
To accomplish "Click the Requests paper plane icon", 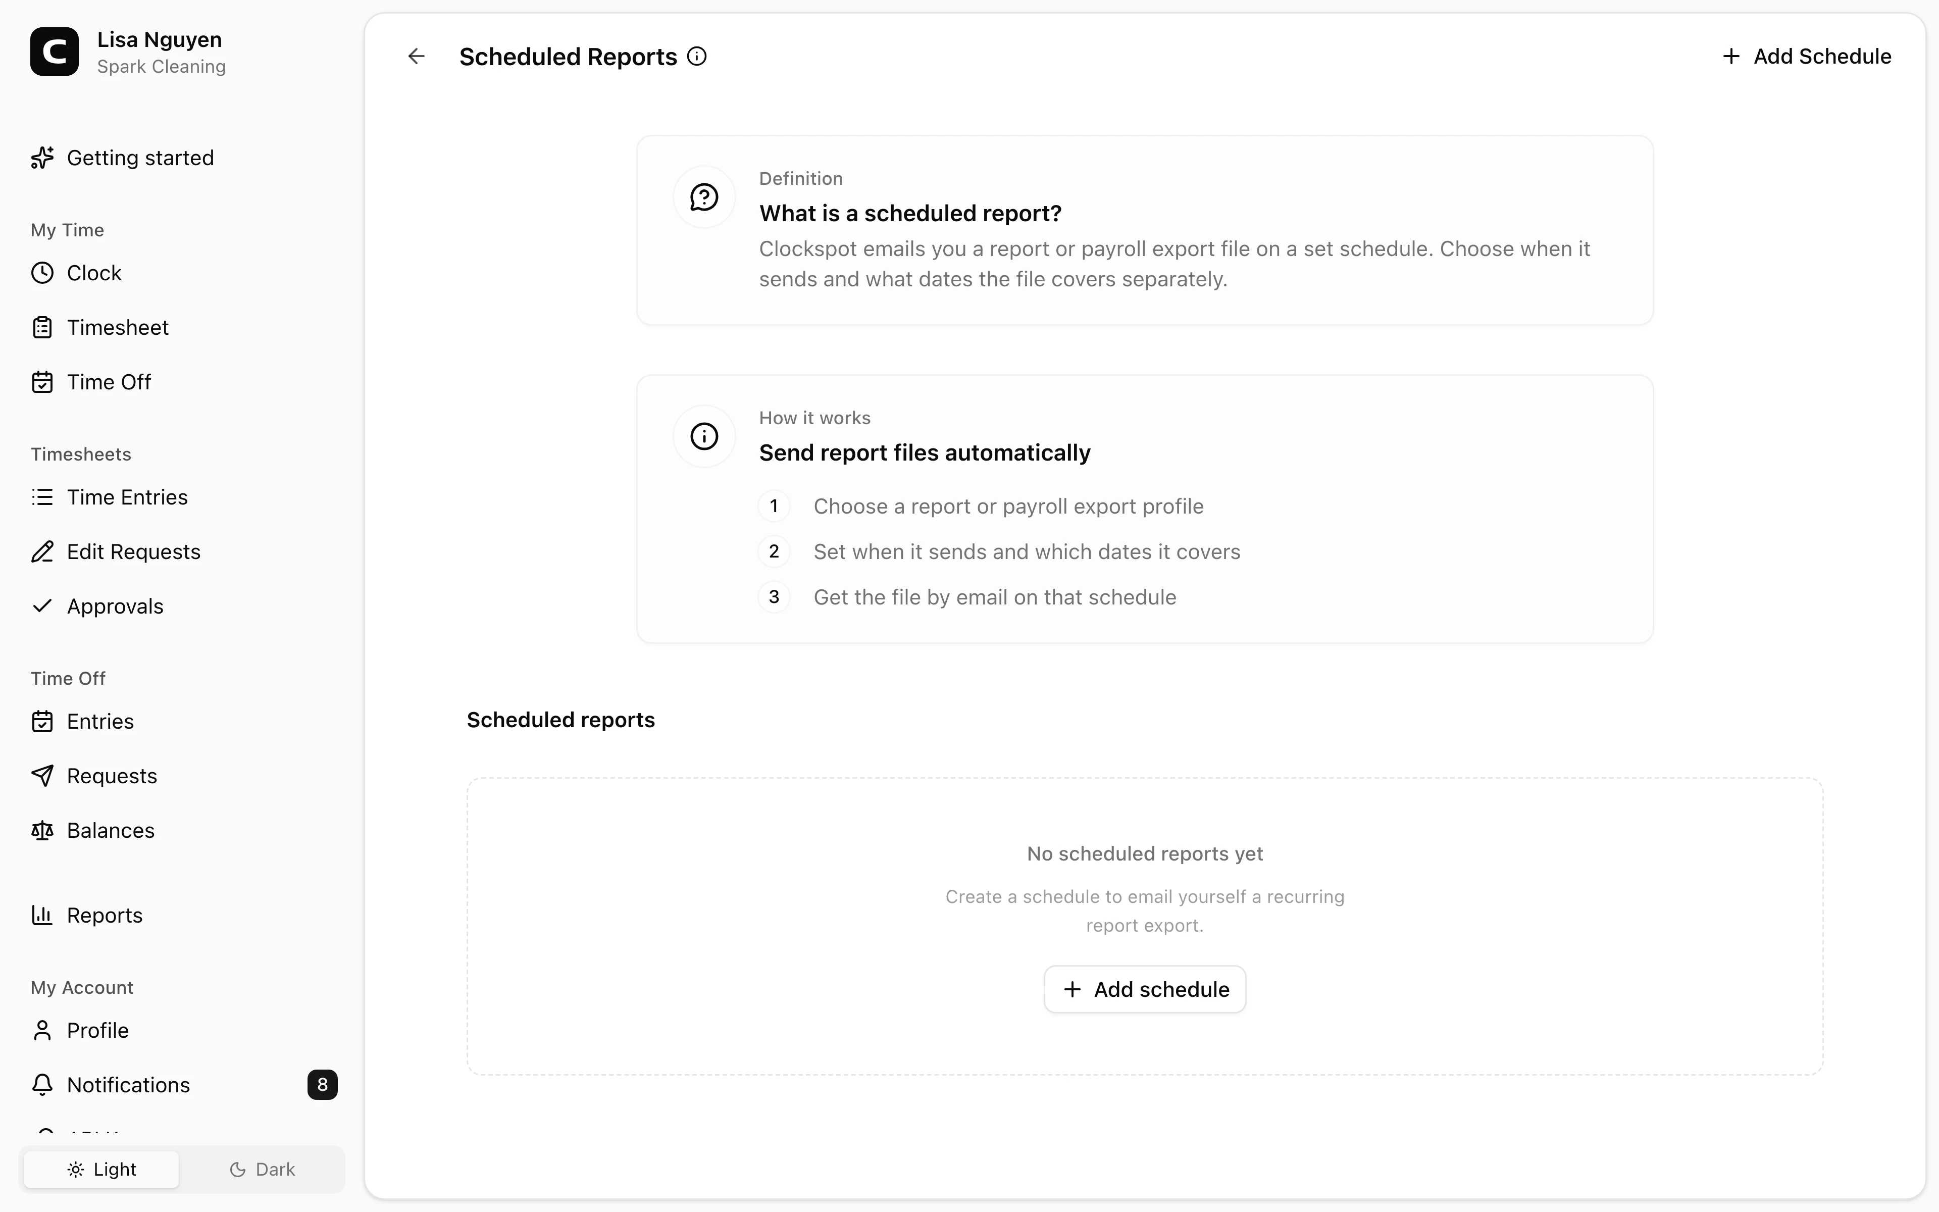I will click(x=42, y=776).
